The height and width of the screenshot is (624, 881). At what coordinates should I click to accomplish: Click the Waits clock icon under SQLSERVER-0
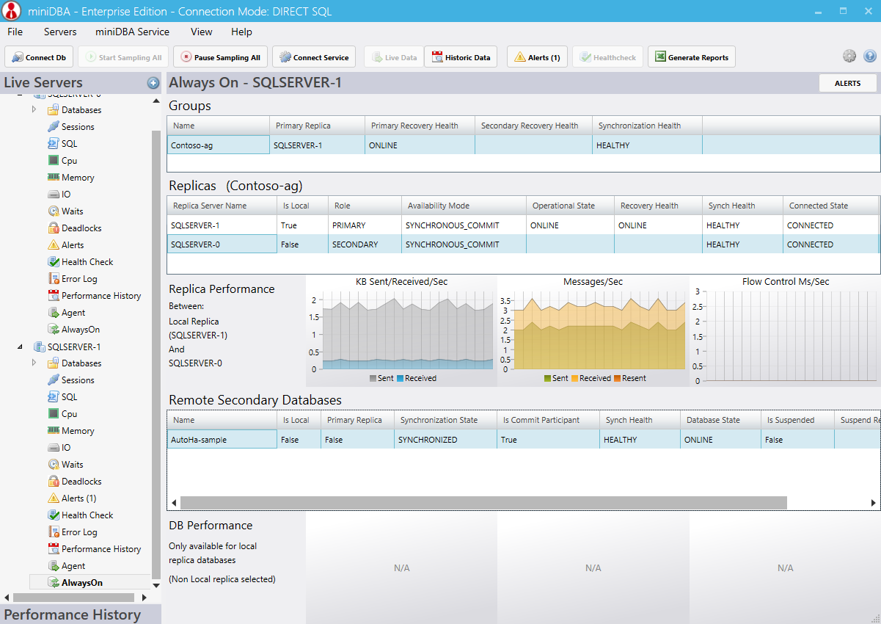[x=54, y=211]
